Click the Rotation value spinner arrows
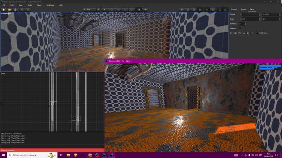The image size is (282, 158). click(246, 24)
